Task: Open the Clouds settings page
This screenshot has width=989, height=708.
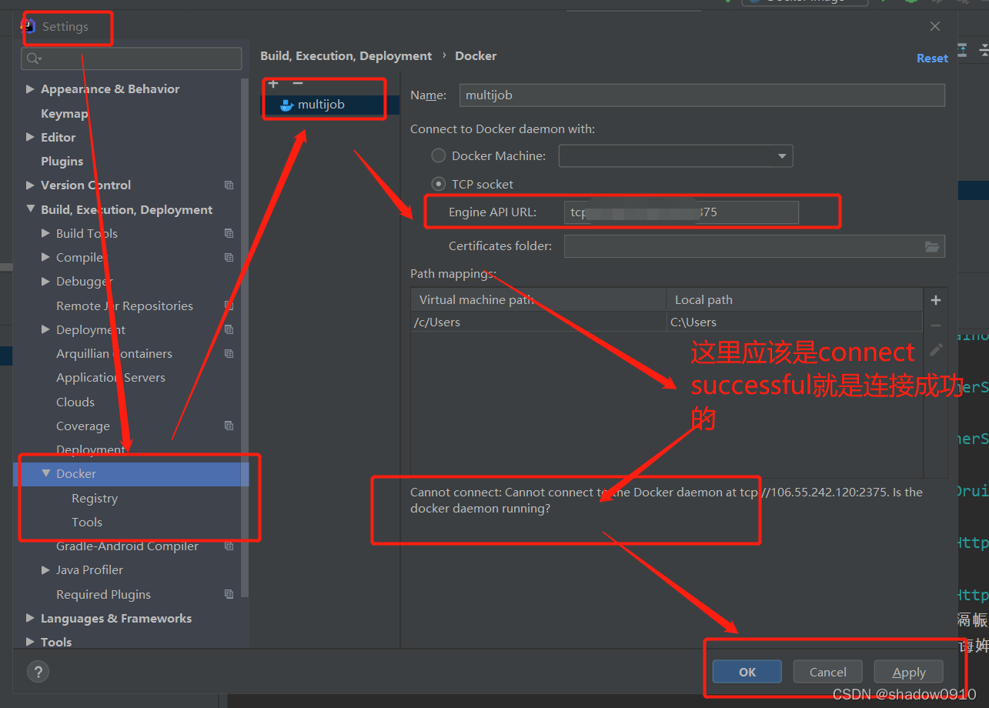Action: 75,402
